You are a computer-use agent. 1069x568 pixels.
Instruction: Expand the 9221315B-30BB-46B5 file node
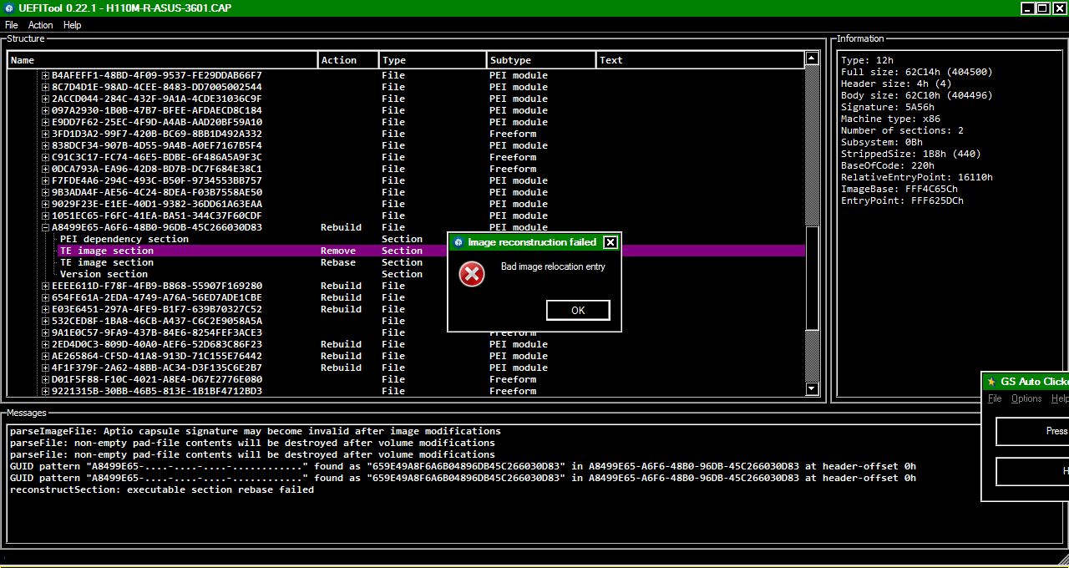pyautogui.click(x=45, y=391)
